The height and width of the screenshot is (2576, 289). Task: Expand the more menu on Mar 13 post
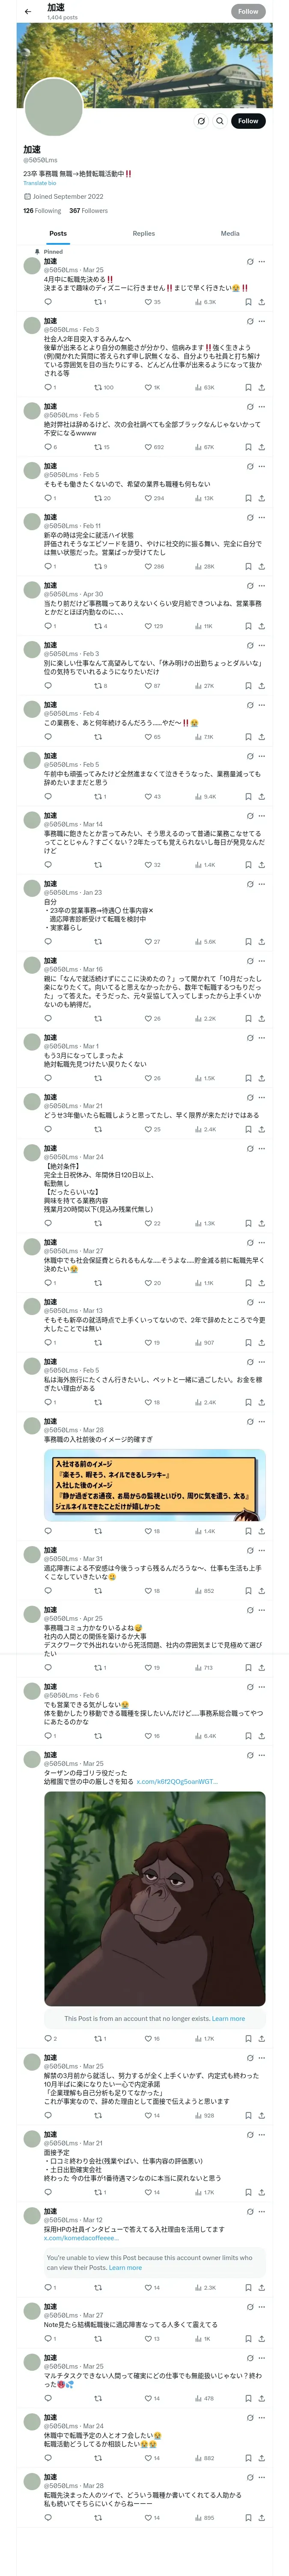[x=262, y=1302]
